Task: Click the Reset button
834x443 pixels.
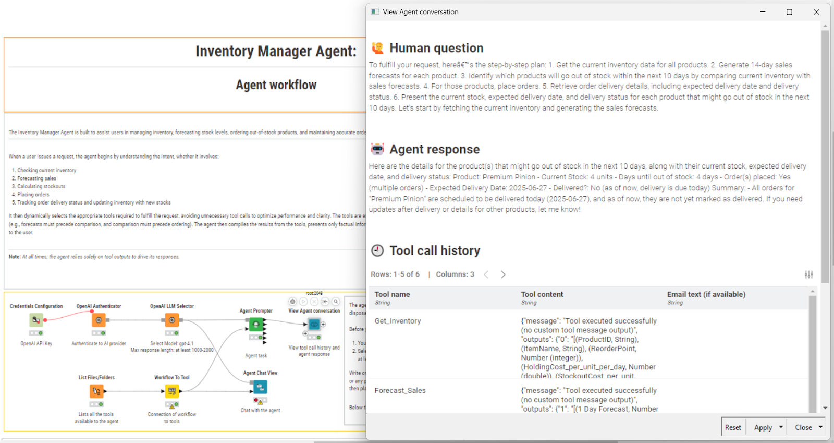Action: [733, 427]
